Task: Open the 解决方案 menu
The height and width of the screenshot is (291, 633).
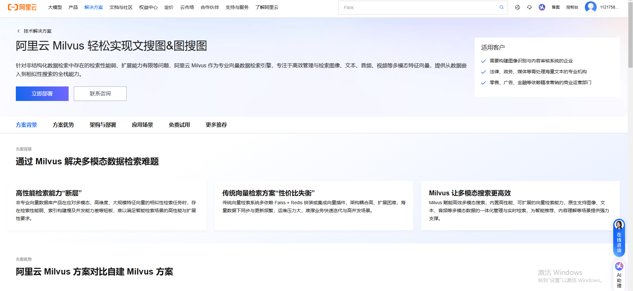Action: [93, 7]
